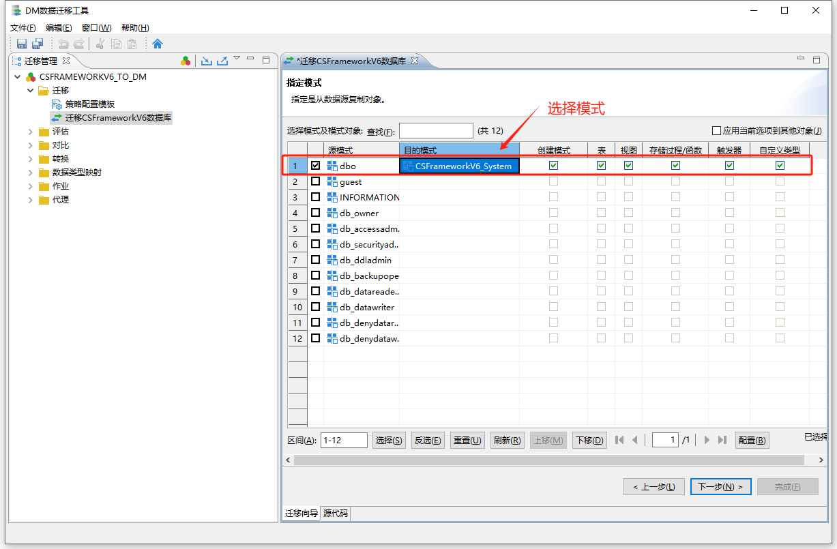Toggle 视图 checkbox in dbo row
Screen dimensions: 837x549
click(x=628, y=165)
